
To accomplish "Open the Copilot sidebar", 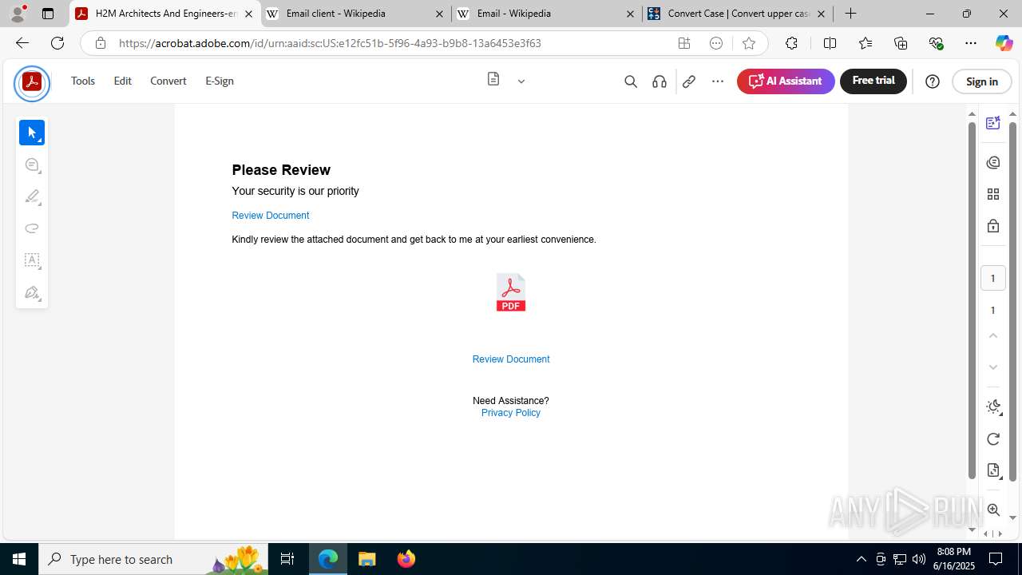I will [1004, 43].
